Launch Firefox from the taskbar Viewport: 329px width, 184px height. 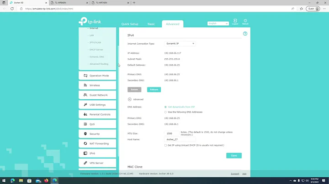click(46, 180)
